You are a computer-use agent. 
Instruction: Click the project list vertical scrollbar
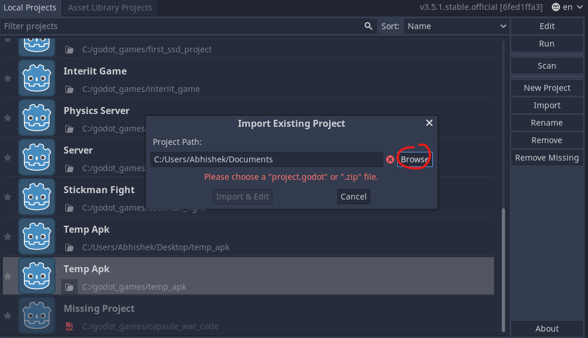click(x=503, y=270)
